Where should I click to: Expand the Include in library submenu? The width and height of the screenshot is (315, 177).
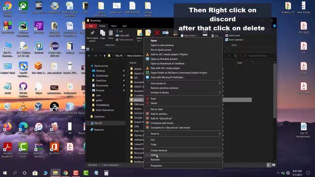(x=183, y=92)
